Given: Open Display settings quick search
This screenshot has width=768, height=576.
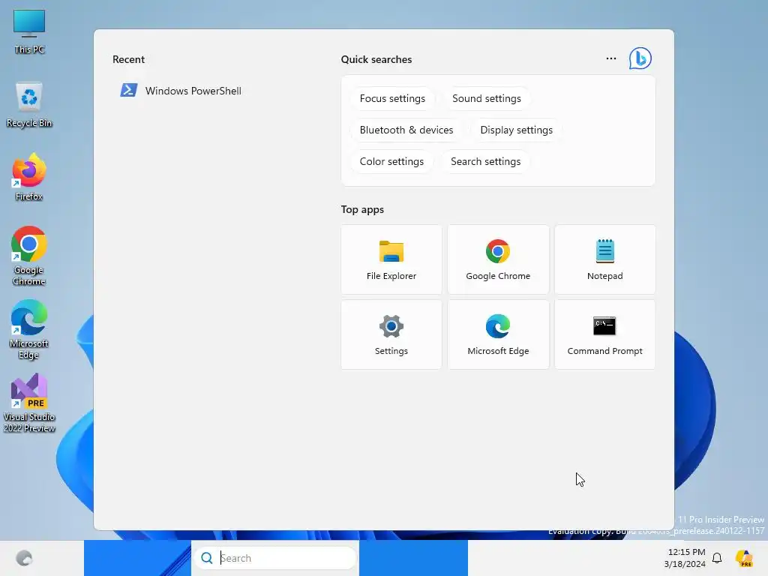Looking at the screenshot, I should pos(516,130).
